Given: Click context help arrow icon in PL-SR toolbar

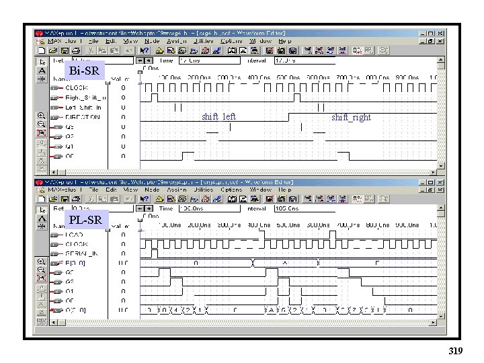Looking at the screenshot, I should click(144, 199).
